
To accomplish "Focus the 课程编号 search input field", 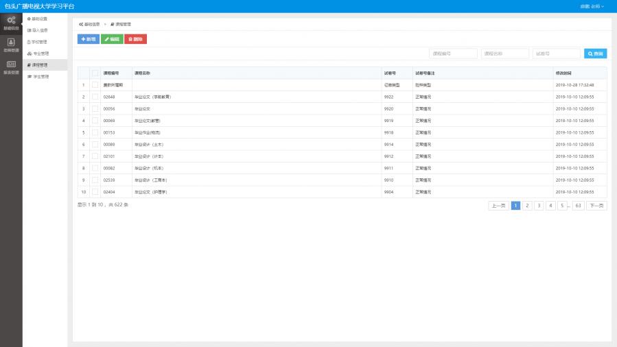I will pyautogui.click(x=453, y=53).
